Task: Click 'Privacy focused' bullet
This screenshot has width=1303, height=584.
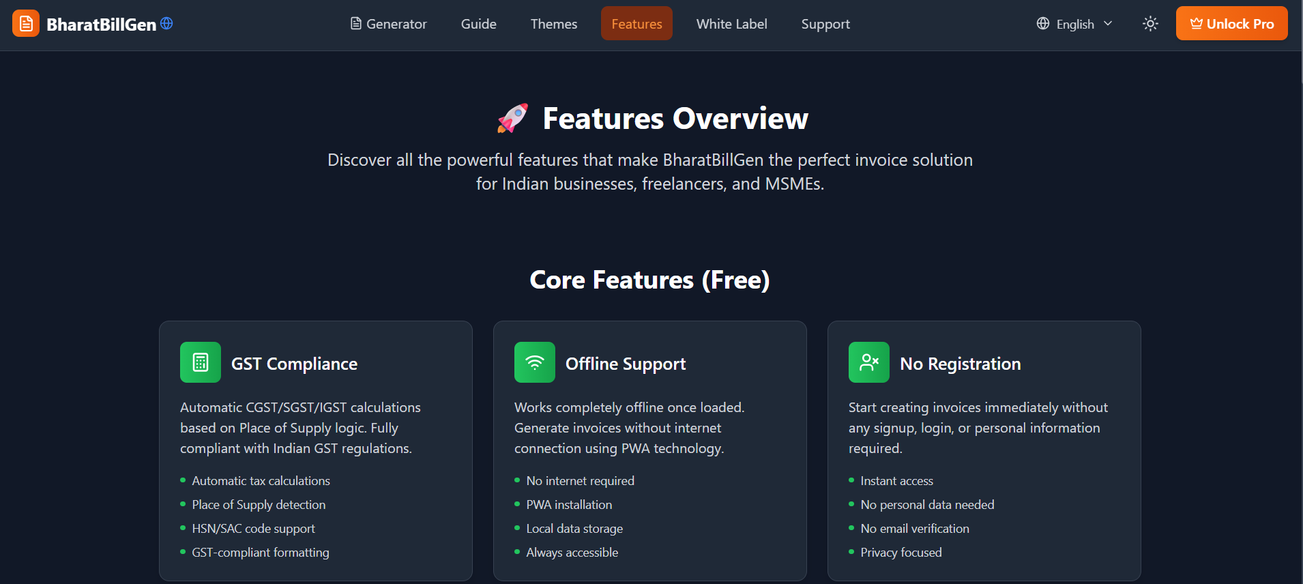Action: [x=901, y=553]
